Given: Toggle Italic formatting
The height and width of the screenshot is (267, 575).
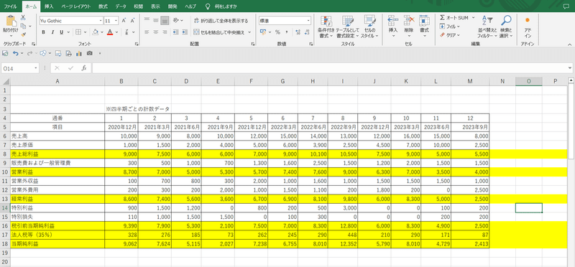Looking at the screenshot, I should [52, 32].
